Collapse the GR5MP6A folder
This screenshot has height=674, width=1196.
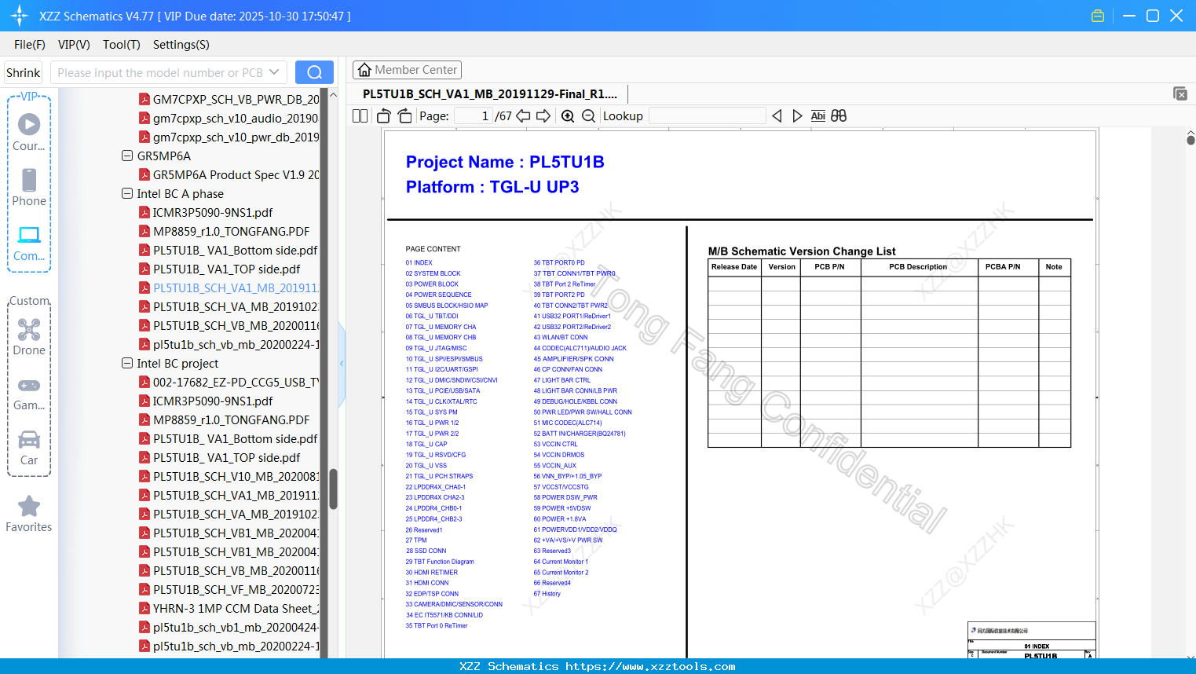click(x=127, y=156)
